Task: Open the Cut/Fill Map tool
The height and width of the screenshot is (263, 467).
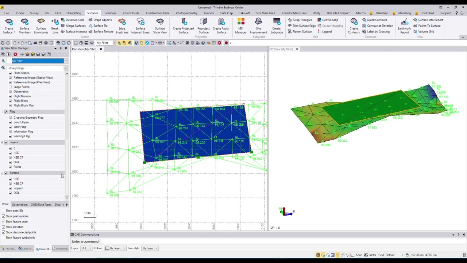Action: point(328,20)
